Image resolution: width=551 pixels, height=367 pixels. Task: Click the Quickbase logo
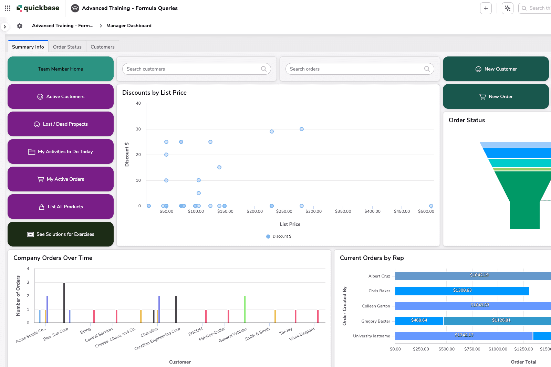pyautogui.click(x=38, y=8)
